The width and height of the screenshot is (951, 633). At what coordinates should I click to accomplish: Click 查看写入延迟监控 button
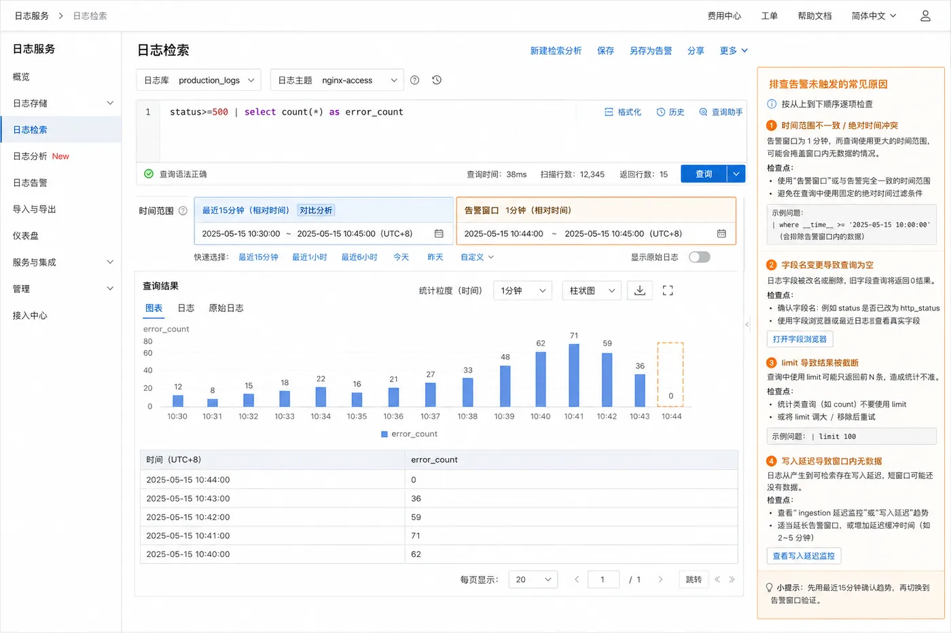pyautogui.click(x=804, y=556)
